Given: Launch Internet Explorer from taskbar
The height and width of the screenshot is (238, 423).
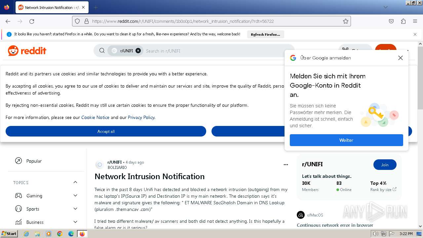Looking at the screenshot, I should click(x=26, y=234).
